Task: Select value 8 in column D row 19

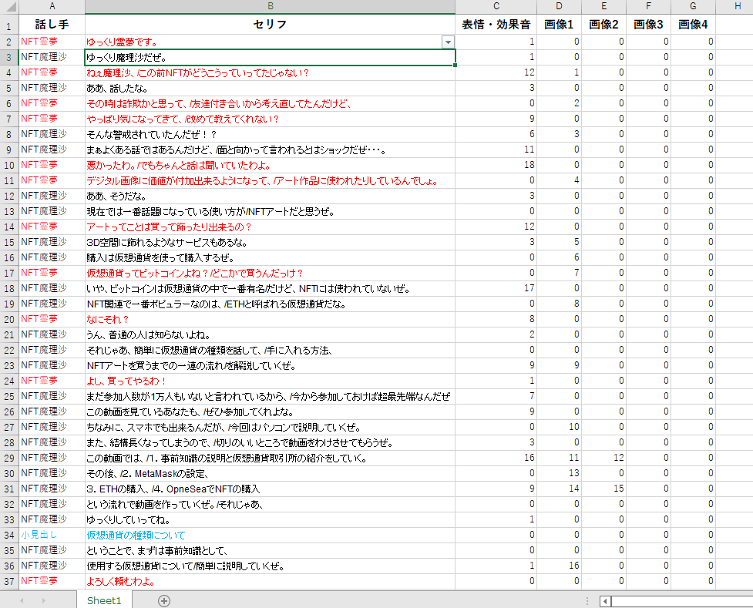Action: pos(559,304)
